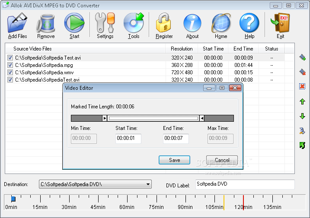The image size is (310, 218).
Task: Click Save in Video Editor
Action: tap(174, 160)
